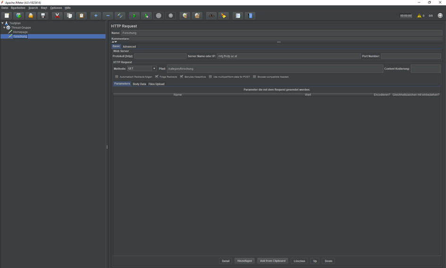Toggle Benutze KeepAlive checkbox
Viewport: 446px width, 268px height.
click(182, 76)
